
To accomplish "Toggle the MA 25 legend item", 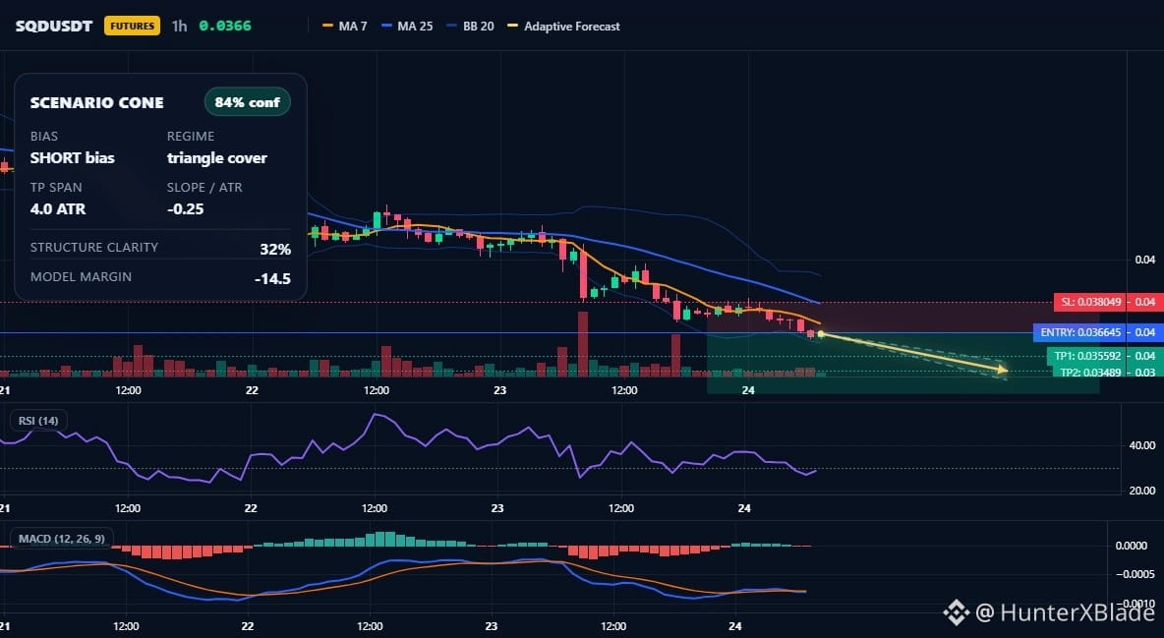I will click(x=408, y=26).
